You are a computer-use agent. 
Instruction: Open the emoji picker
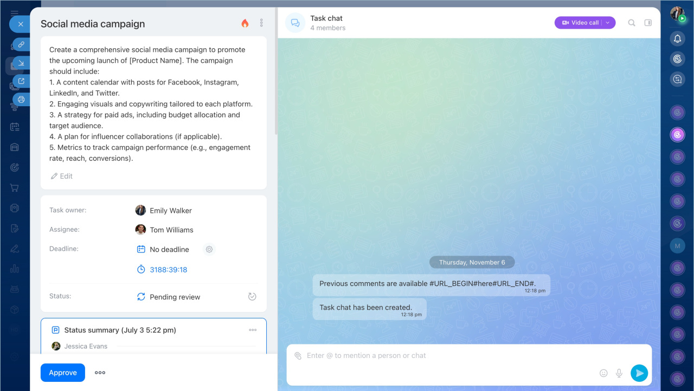click(603, 373)
